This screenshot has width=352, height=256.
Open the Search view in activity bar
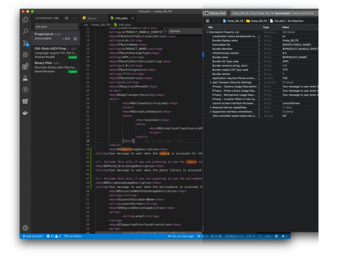click(25, 31)
